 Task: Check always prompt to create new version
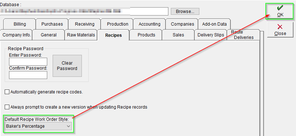click(x=7, y=107)
